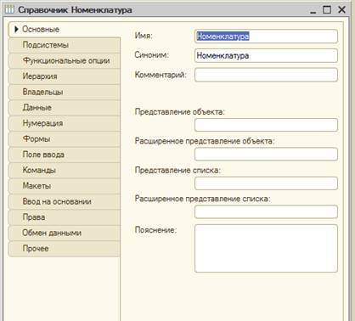Viewport: 355px width, 321px height.
Task: Switch to the Формы tab
Action: point(65,139)
